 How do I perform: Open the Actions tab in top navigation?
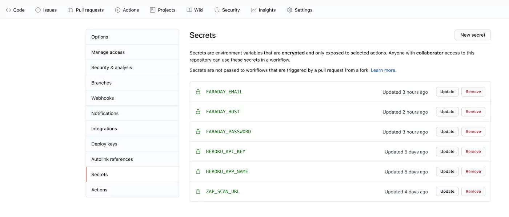(x=127, y=10)
